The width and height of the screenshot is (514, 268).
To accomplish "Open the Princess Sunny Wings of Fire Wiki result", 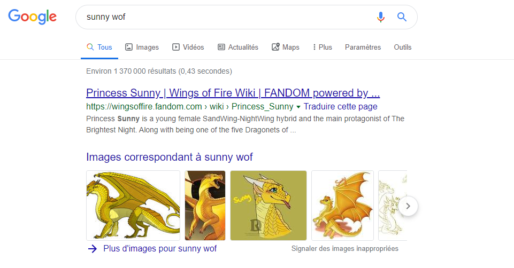I will pos(233,93).
